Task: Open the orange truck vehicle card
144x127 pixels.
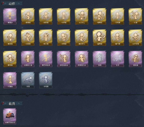Action: click(10, 116)
